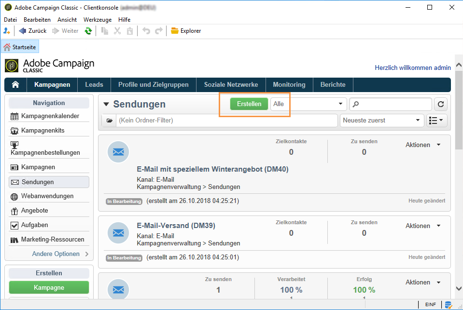Viewport: 463px width, 310px height.
Task: Click the search input field
Action: pos(391,104)
